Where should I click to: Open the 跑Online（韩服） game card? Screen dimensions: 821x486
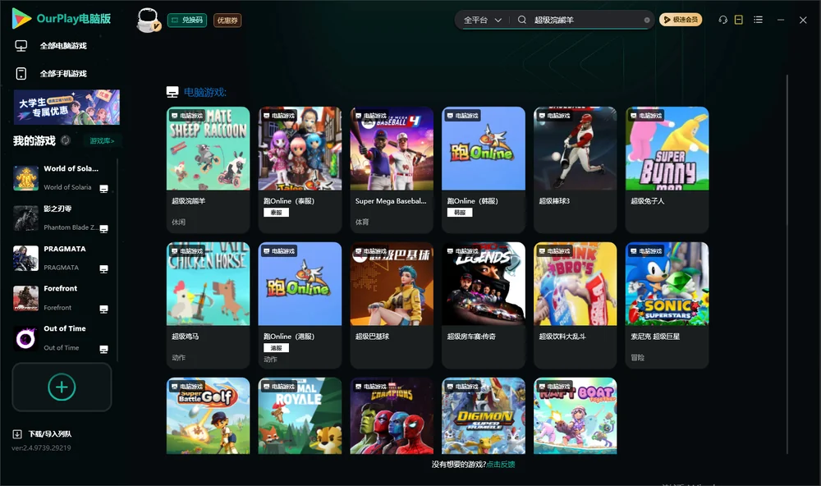[484, 170]
